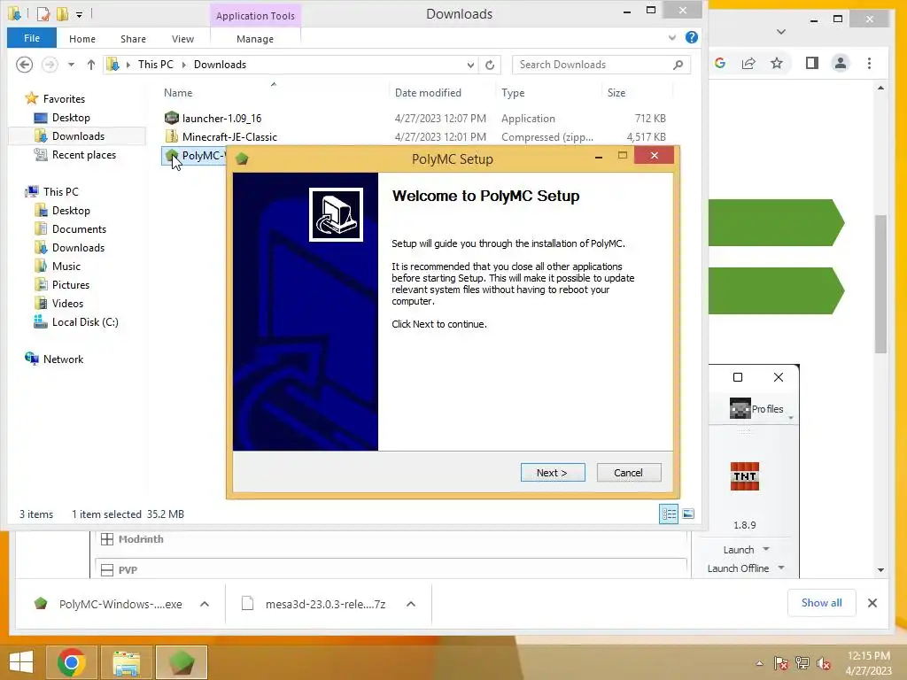Expand the Customize Quick Access Toolbar arrow
Screen dimensions: 907x680
(79, 14)
